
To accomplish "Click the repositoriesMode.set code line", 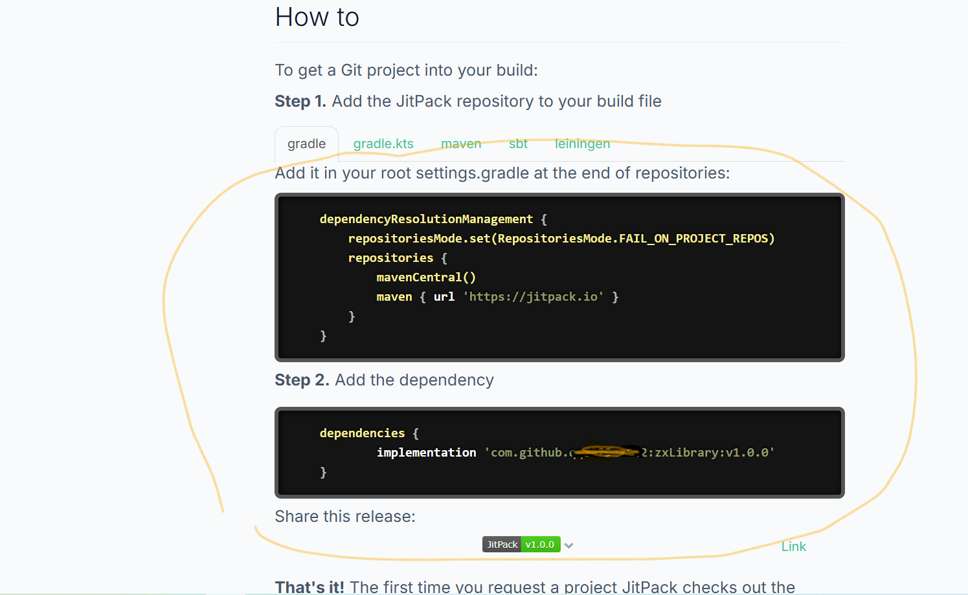I will pyautogui.click(x=561, y=239).
